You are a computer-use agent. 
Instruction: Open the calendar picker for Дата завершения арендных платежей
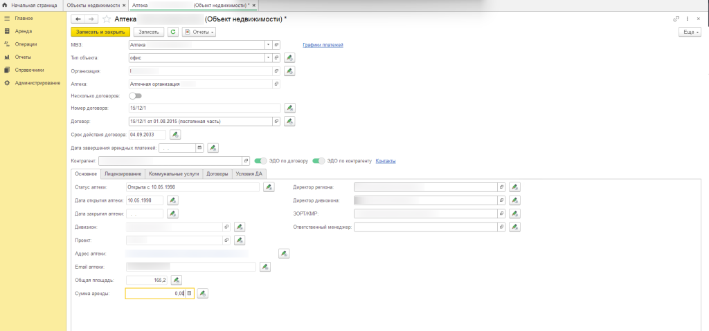(200, 148)
